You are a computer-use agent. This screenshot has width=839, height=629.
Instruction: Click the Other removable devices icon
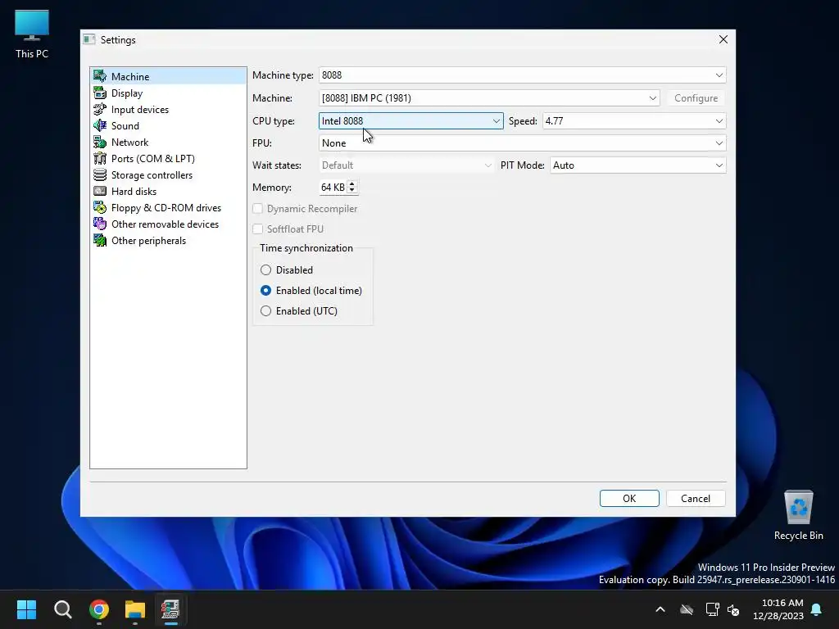tap(99, 224)
